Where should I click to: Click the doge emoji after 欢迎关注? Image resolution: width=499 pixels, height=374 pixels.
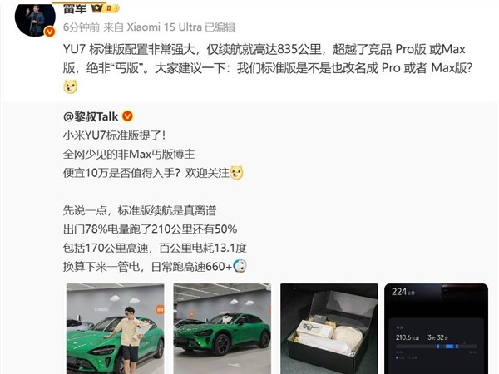click(x=236, y=172)
